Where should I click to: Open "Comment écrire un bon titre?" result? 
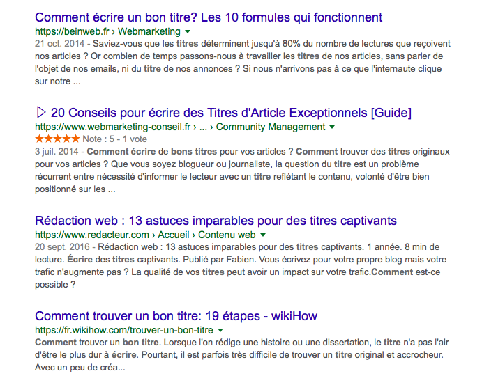[x=209, y=17]
